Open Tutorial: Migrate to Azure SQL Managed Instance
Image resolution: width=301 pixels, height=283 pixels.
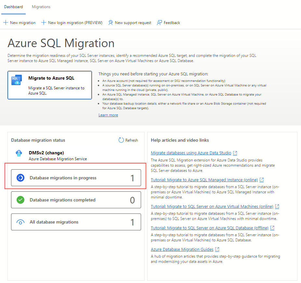(x=204, y=180)
